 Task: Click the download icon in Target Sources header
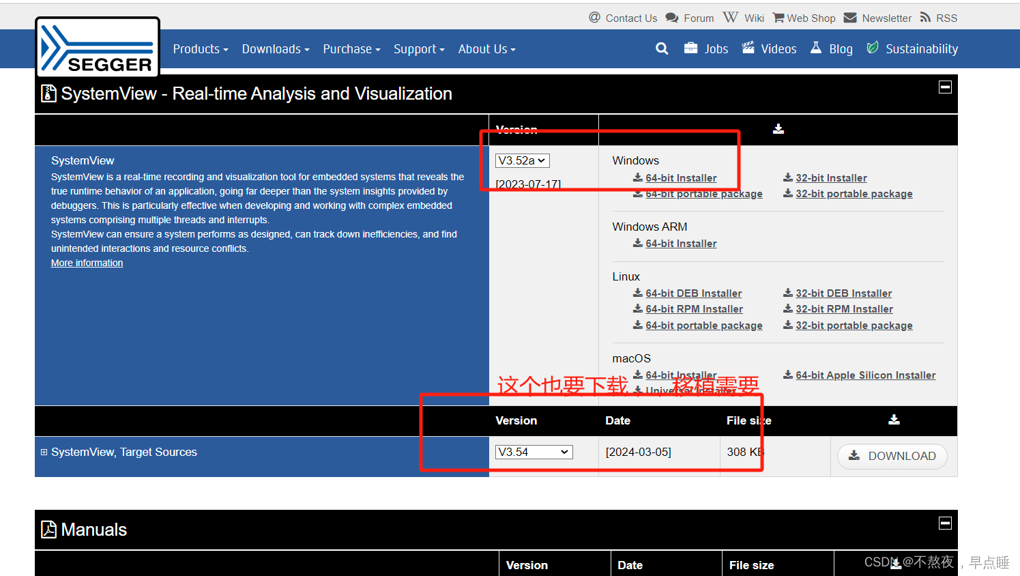click(894, 420)
